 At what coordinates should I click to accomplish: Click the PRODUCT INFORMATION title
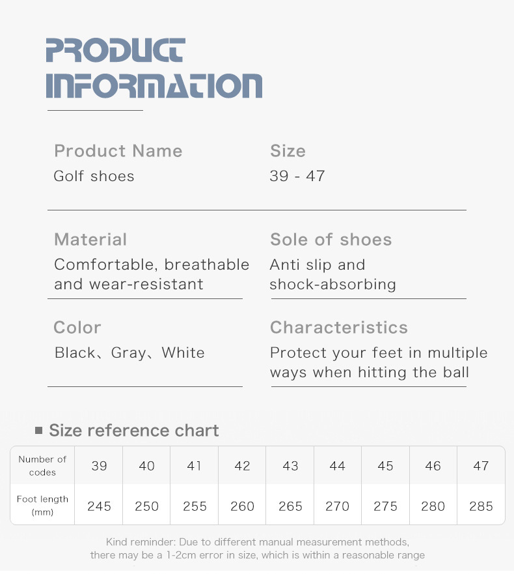pos(154,68)
